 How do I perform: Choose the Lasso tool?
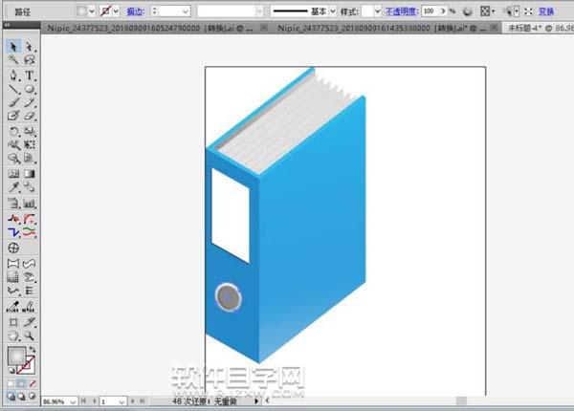[30, 59]
